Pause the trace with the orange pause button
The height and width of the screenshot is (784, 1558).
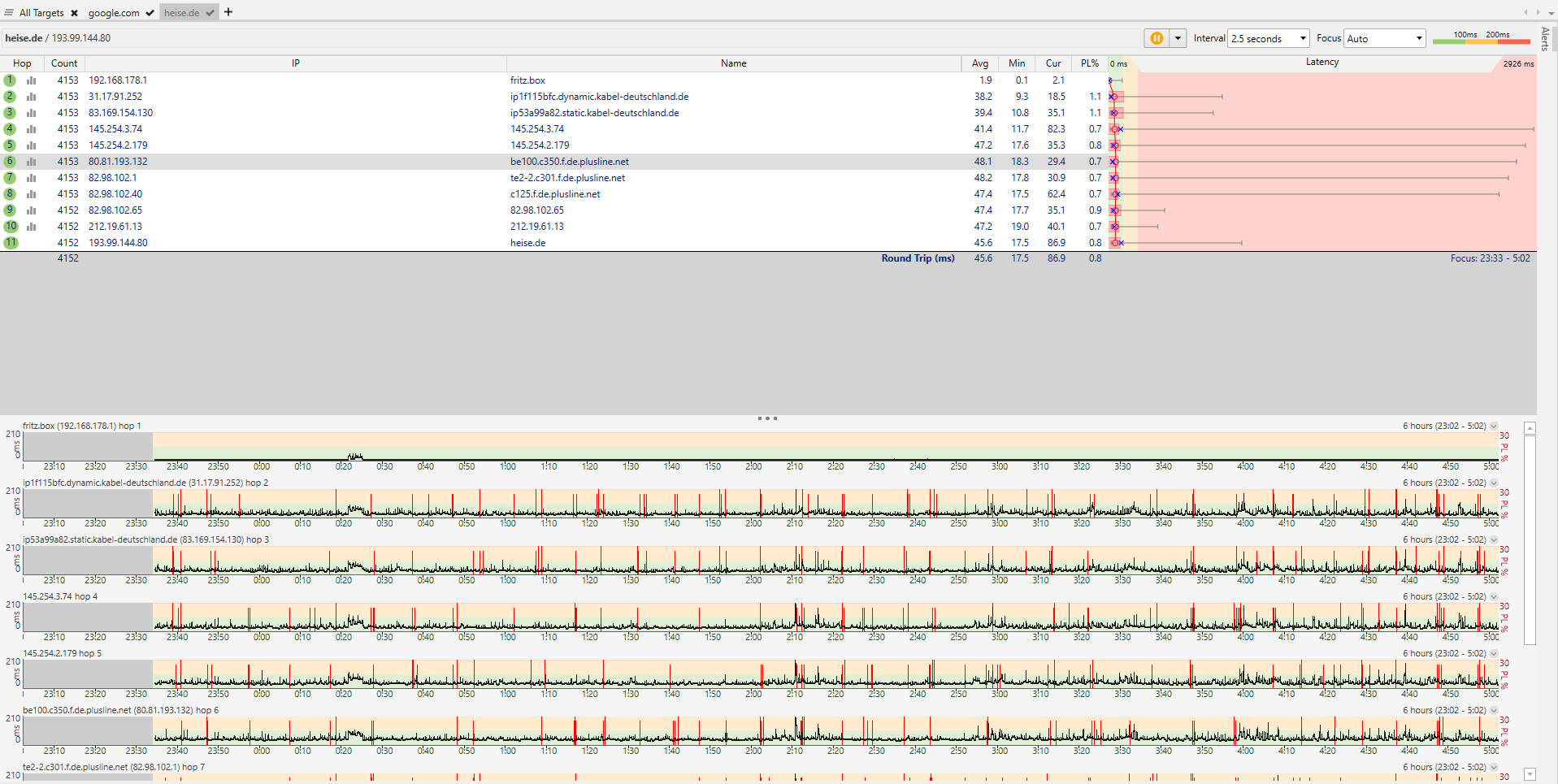(1156, 38)
